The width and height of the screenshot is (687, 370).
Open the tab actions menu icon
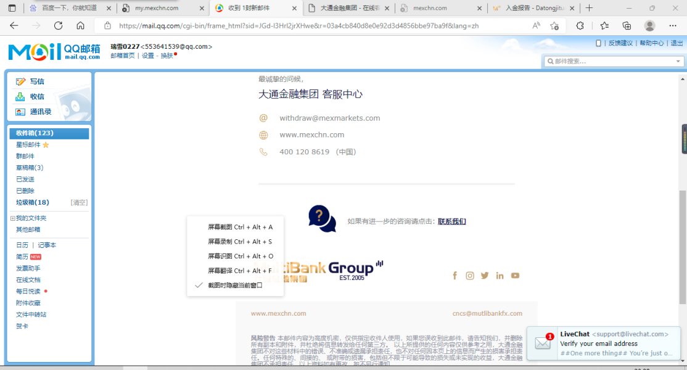pyautogui.click(x=12, y=8)
